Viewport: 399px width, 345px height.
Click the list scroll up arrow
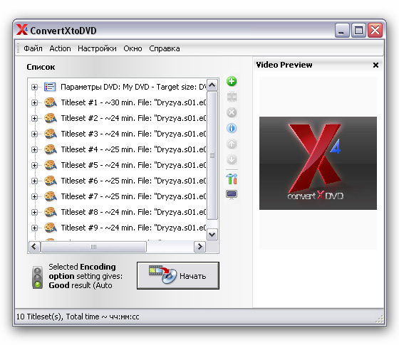tap(212, 85)
